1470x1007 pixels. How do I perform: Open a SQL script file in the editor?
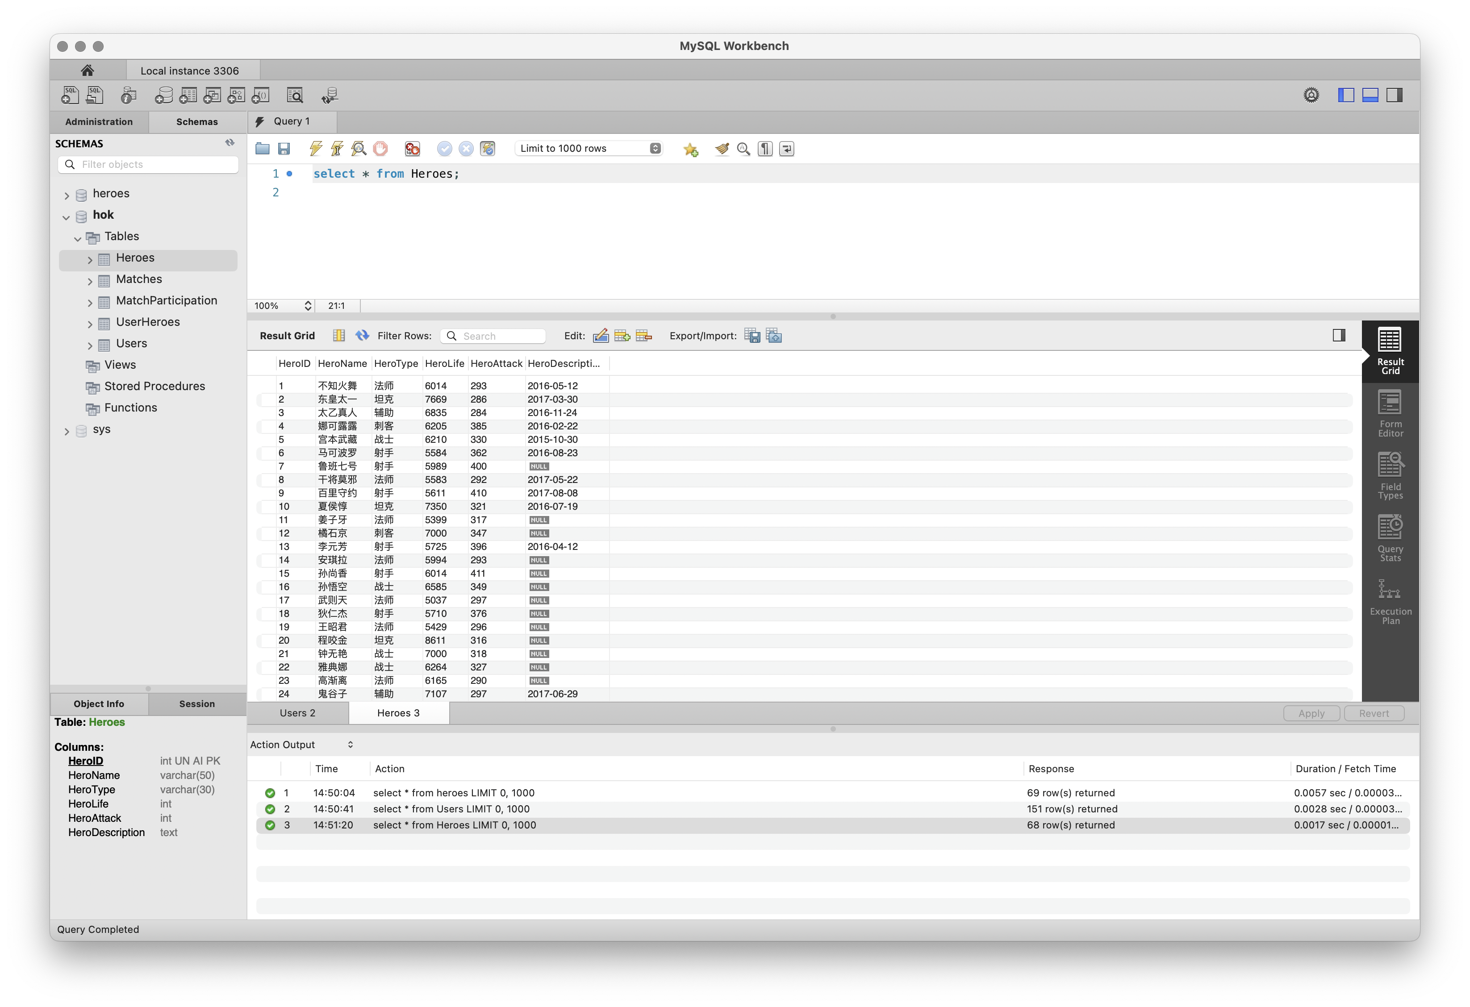[x=262, y=149]
